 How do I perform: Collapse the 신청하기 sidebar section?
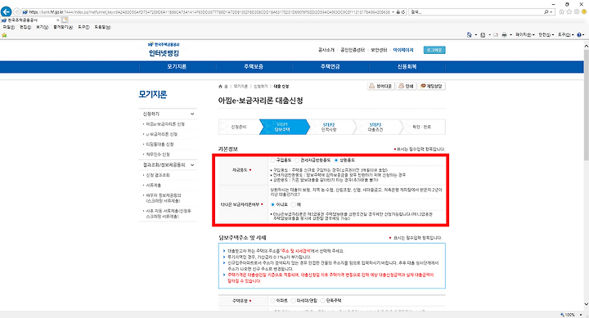192,114
